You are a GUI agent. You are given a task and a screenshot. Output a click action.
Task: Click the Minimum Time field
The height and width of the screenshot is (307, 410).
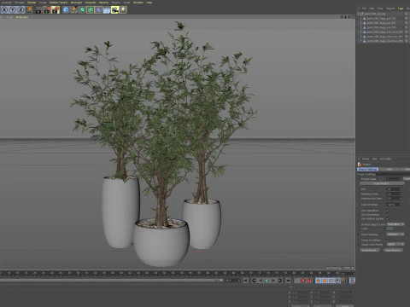click(x=394, y=194)
